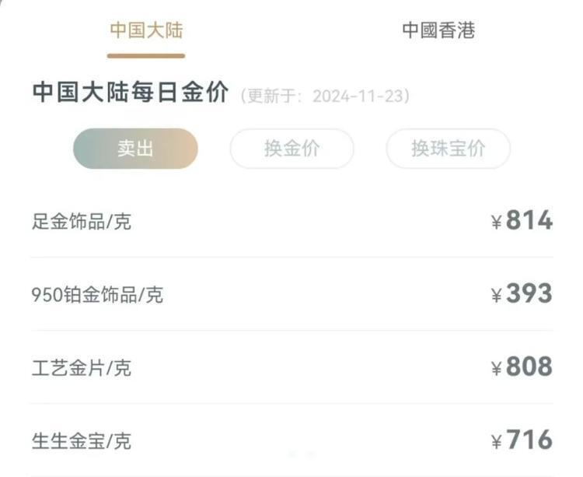This screenshot has height=477, width=583.
Task: Click the 生生金宝/克 row label
Action: (x=82, y=441)
